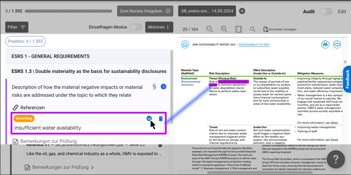This screenshot has width=351, height=175.
Task: Zoom out the PDF viewer
Action: click(210, 29)
